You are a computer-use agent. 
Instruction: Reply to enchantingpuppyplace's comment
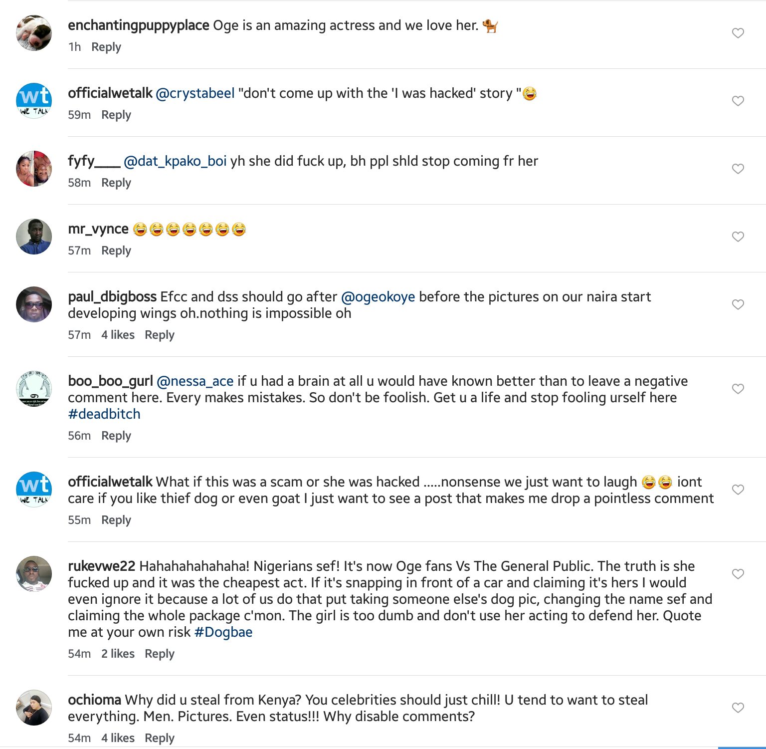[106, 47]
